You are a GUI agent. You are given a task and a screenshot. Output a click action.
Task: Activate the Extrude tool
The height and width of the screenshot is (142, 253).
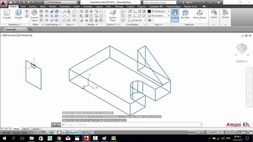click(x=19, y=15)
